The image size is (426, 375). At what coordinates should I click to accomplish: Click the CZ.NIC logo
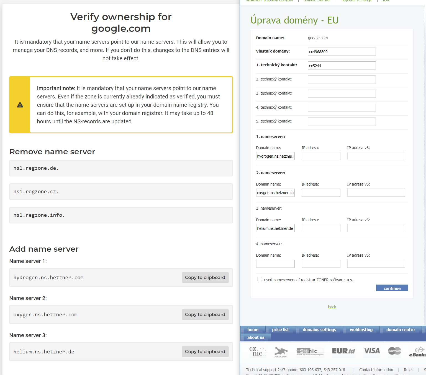click(x=258, y=351)
